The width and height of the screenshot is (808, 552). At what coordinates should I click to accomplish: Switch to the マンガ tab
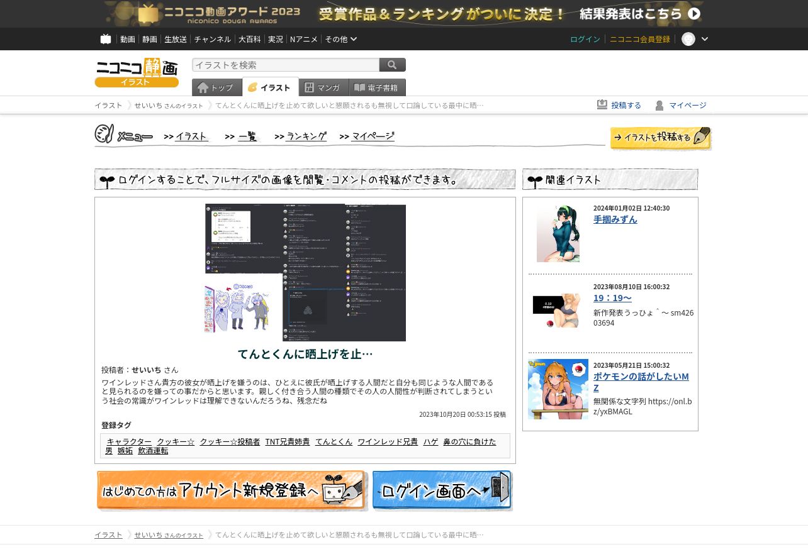(323, 87)
